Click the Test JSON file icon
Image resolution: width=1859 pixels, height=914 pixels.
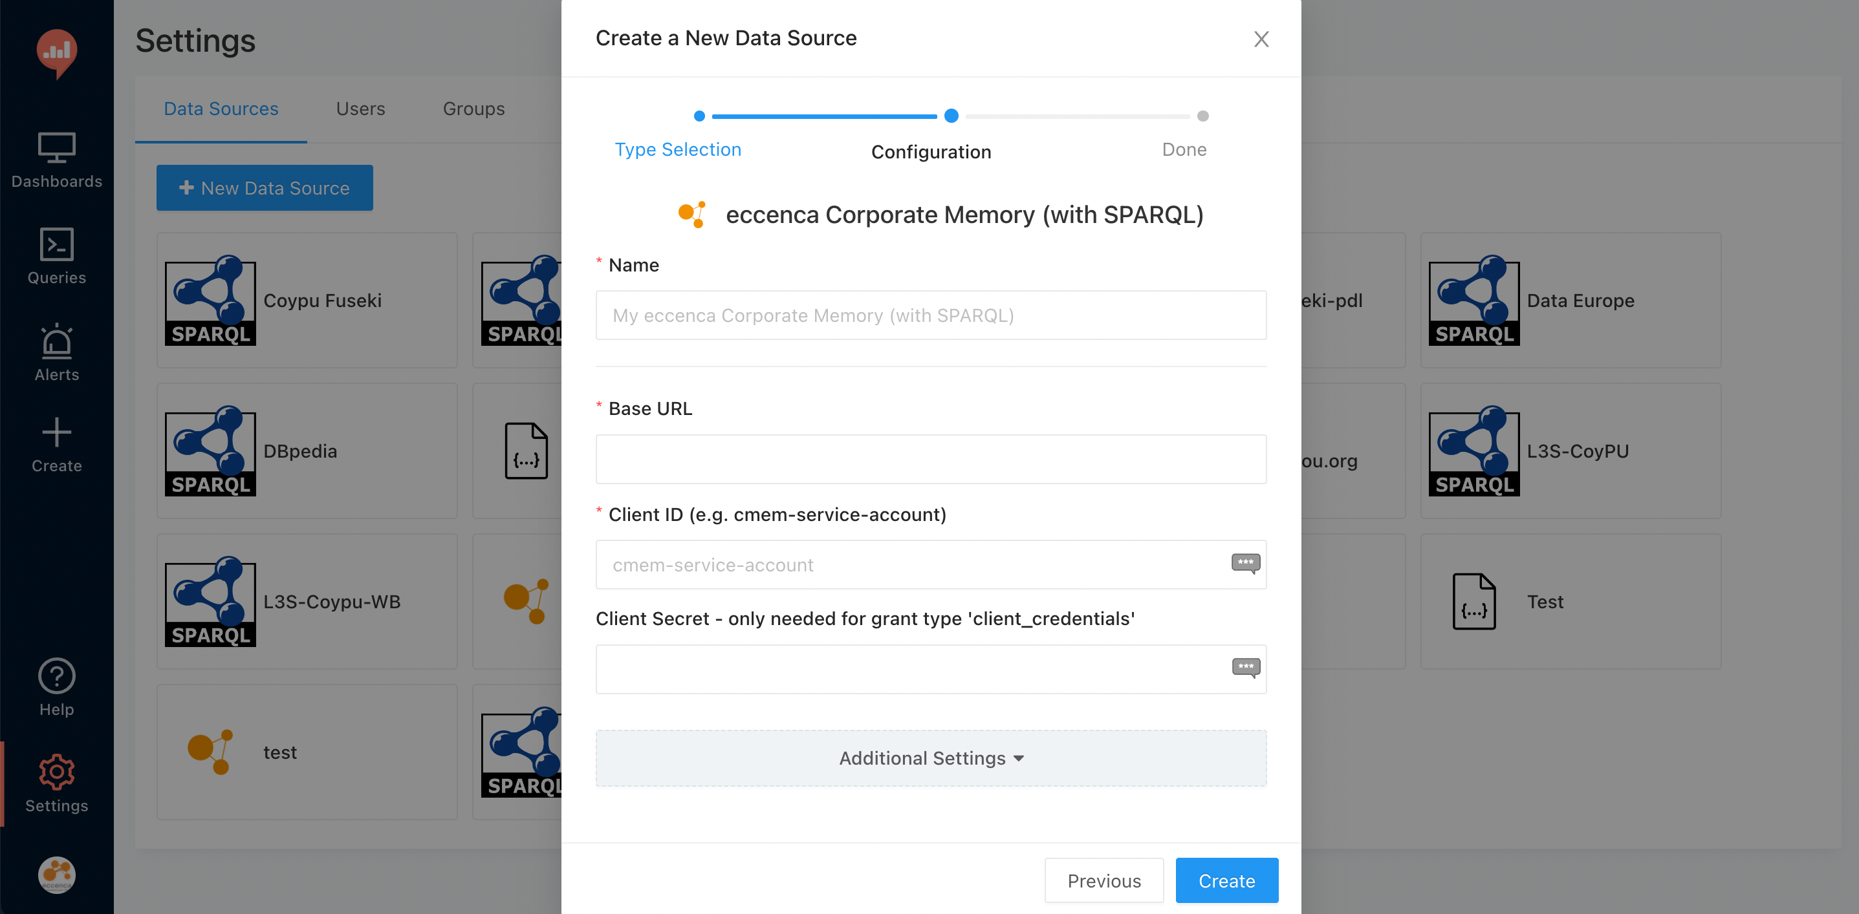point(1474,601)
